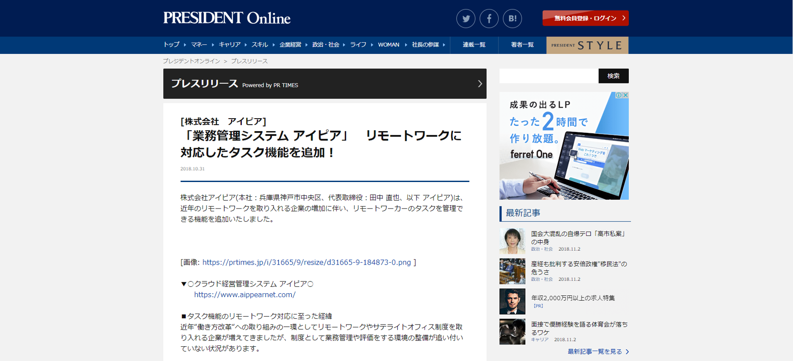
Task: Open the キャリア menu item
Action: [x=230, y=45]
